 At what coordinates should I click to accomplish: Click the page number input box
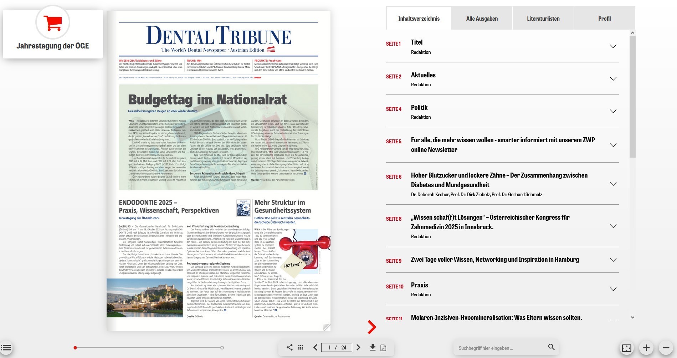337,347
